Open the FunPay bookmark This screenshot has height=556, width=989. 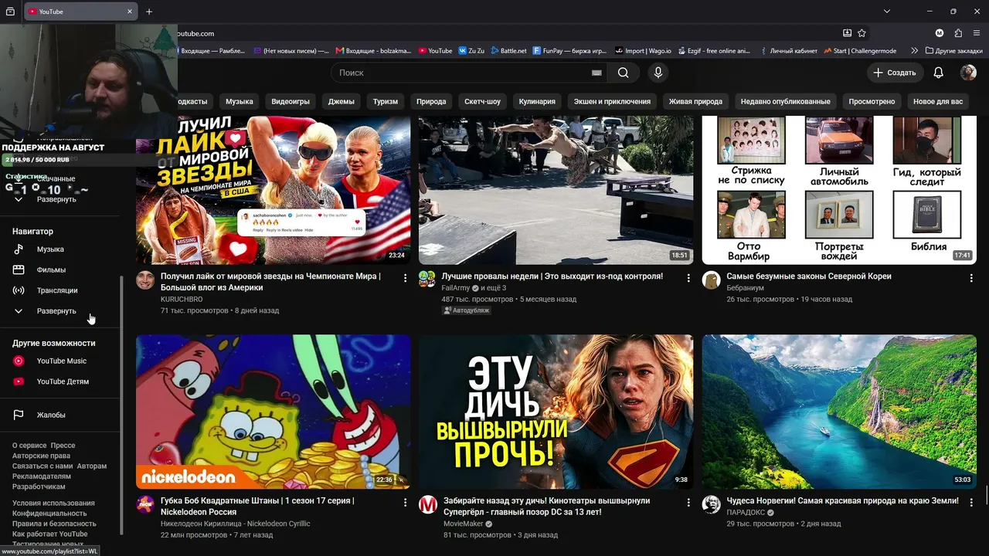coord(570,51)
